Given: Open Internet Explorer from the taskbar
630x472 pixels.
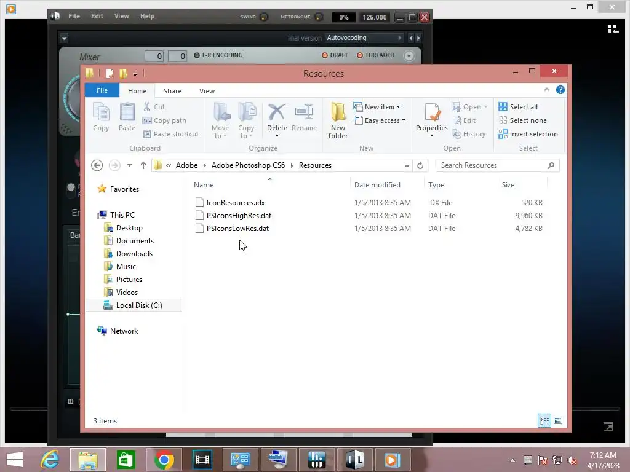Looking at the screenshot, I should (50, 460).
